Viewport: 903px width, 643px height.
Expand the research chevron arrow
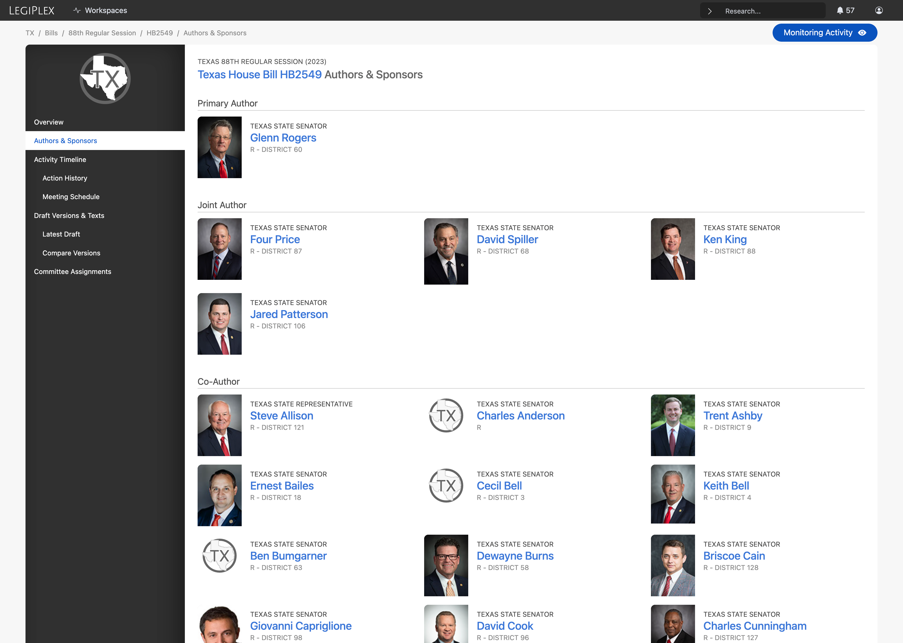tap(710, 11)
